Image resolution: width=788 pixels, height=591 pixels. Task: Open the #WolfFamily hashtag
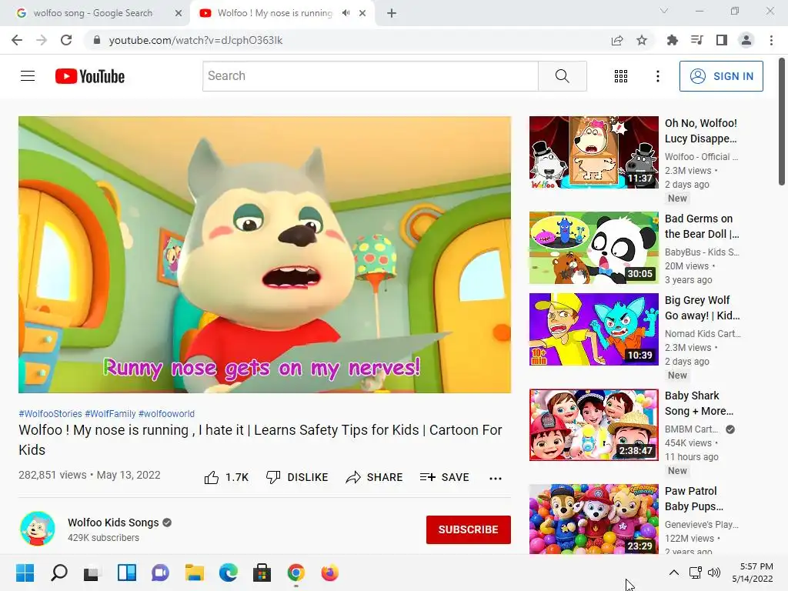[110, 413]
